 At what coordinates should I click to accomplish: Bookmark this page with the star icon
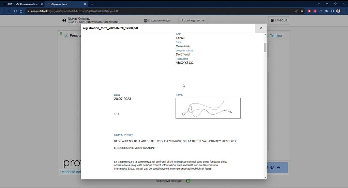click(302, 11)
